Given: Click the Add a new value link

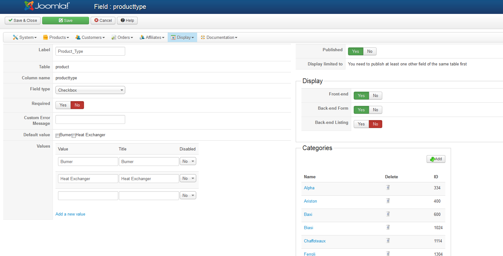Looking at the screenshot, I should point(70,214).
